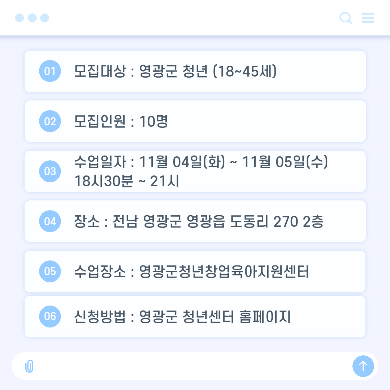The height and width of the screenshot is (390, 390).
Task: Open the hamburger menu icon
Action: coord(368,18)
